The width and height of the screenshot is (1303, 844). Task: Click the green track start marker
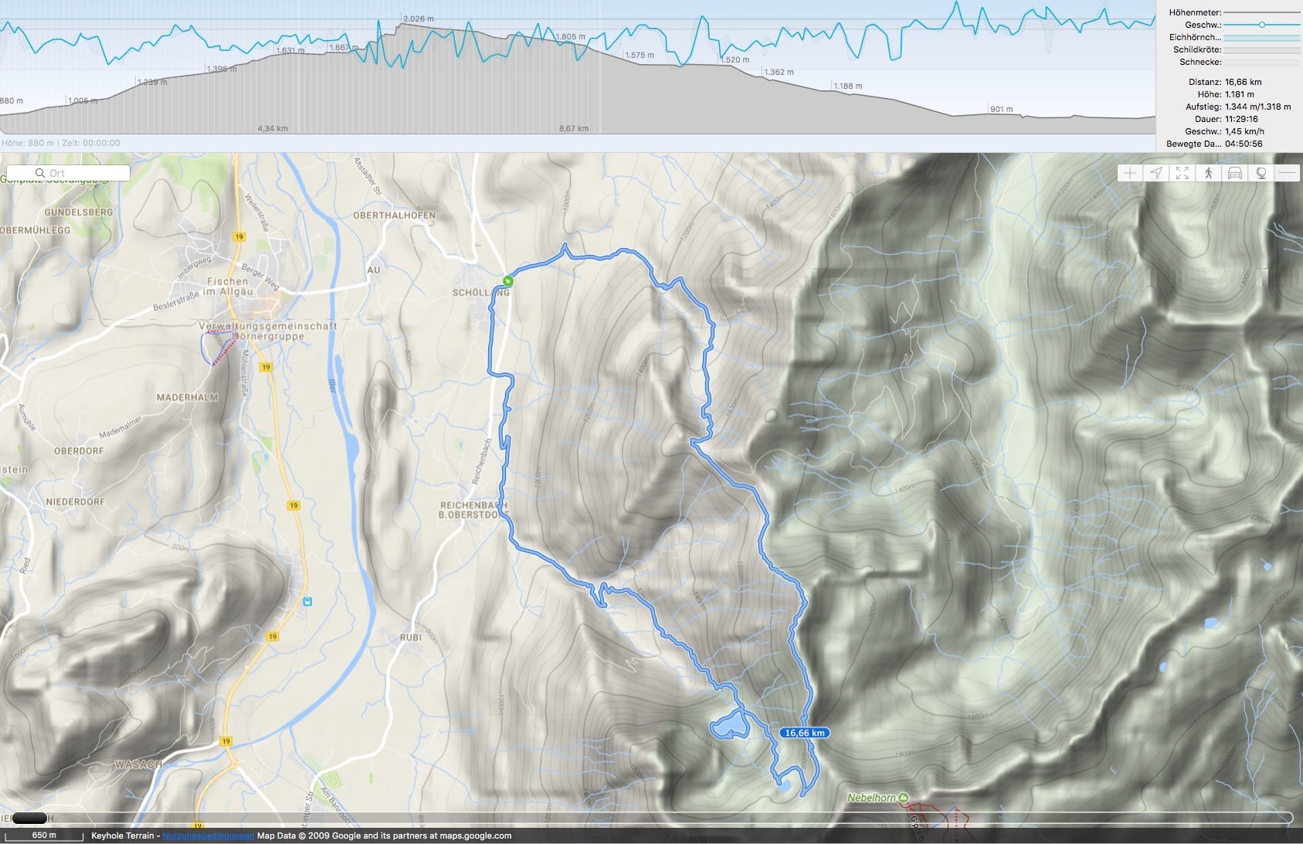(x=507, y=281)
